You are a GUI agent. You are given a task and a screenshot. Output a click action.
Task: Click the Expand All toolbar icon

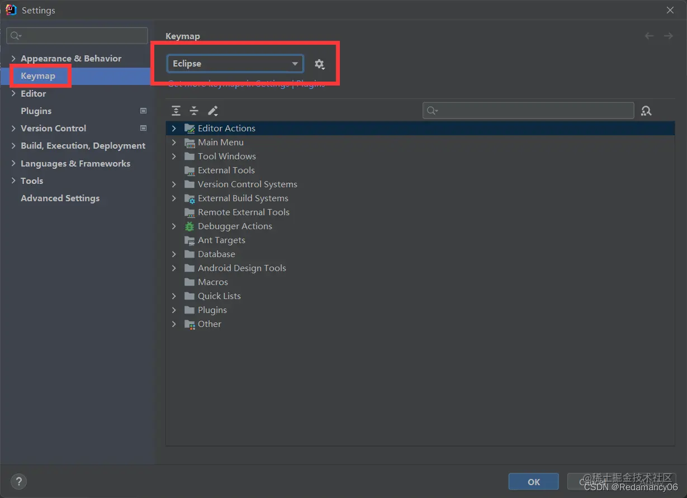[176, 111]
